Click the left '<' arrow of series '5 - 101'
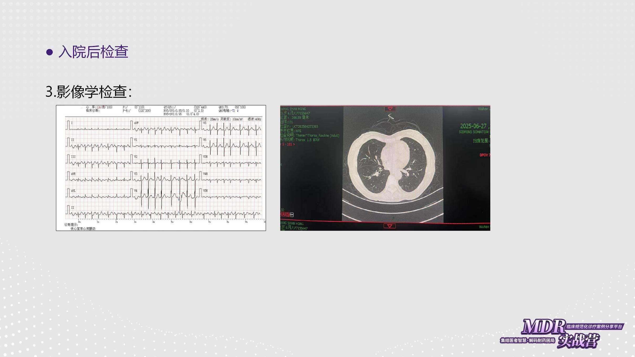The image size is (635, 357). pos(281,144)
